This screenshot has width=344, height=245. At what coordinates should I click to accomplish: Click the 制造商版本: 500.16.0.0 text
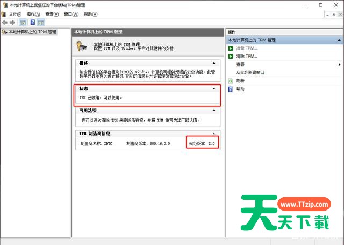click(148, 143)
